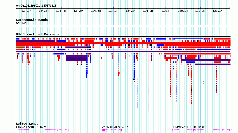Image resolution: width=238 pixels, height=133 pixels.
Task: Click the brown variant segment at left edge
Action: click(x=20, y=47)
